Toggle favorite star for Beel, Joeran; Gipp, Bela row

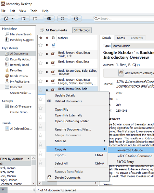pos(41,63)
